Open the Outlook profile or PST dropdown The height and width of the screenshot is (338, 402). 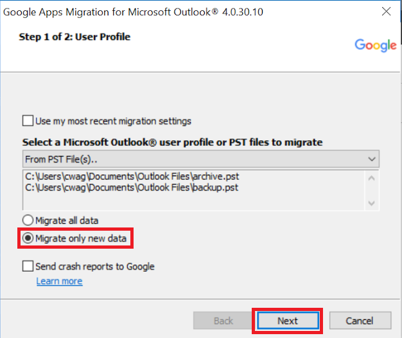point(201,159)
